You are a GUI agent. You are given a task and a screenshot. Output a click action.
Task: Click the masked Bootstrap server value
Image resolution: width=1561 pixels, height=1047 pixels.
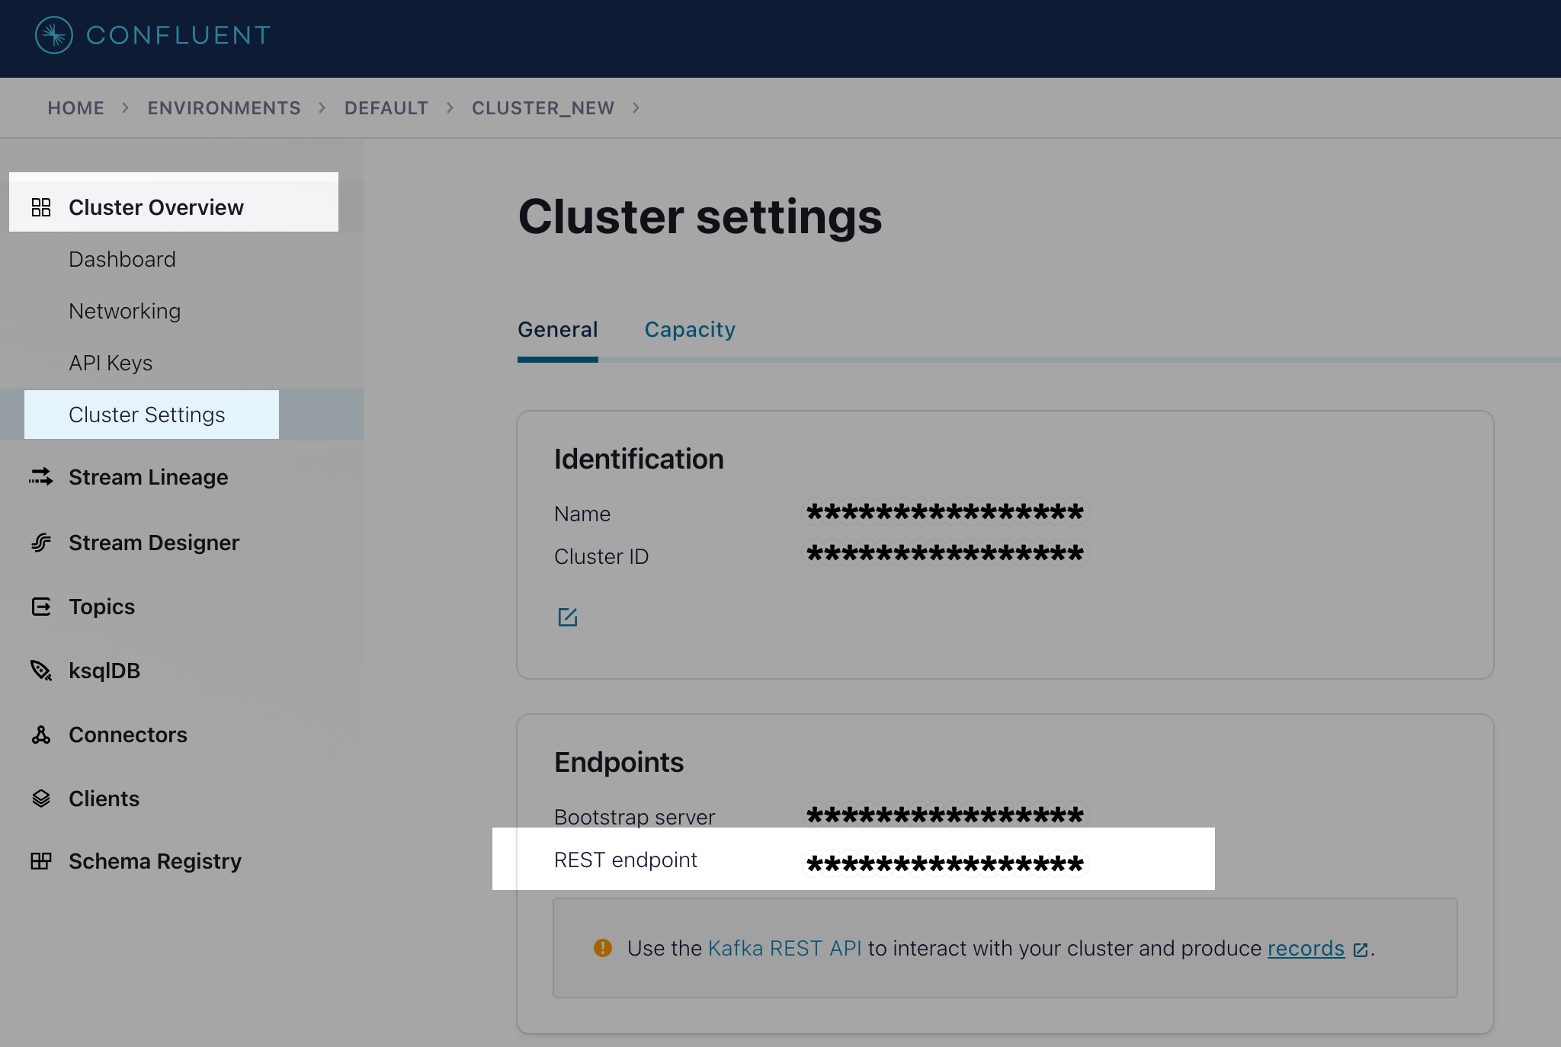tap(945, 815)
